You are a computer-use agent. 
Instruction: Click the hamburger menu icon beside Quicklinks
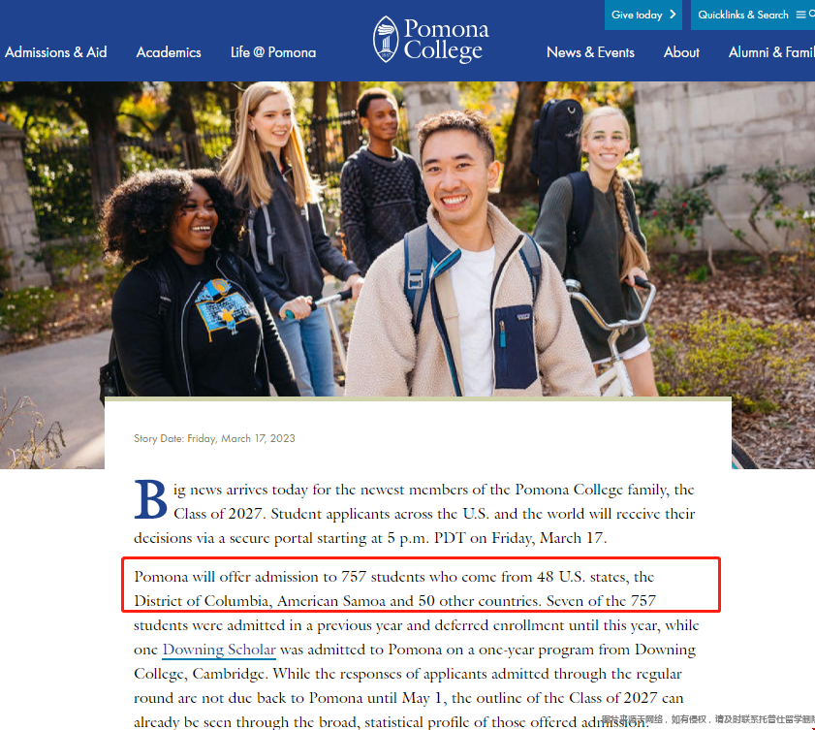[x=800, y=15]
